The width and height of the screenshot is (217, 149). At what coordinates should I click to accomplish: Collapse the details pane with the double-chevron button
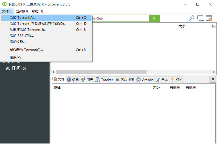coord(213,79)
